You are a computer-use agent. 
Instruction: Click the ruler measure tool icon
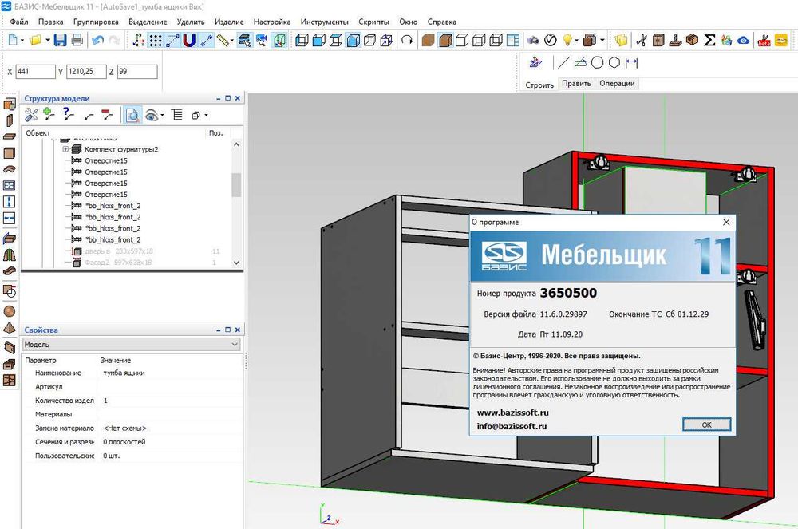[x=222, y=40]
